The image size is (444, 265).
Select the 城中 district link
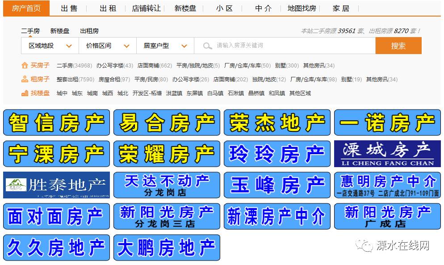[x=61, y=93]
